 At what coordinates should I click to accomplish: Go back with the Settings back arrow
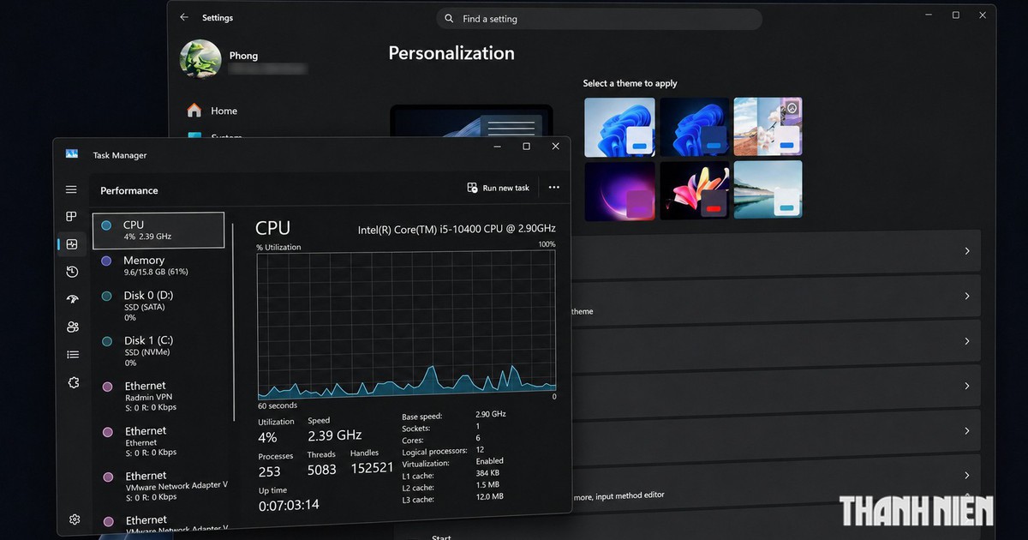pyautogui.click(x=184, y=17)
